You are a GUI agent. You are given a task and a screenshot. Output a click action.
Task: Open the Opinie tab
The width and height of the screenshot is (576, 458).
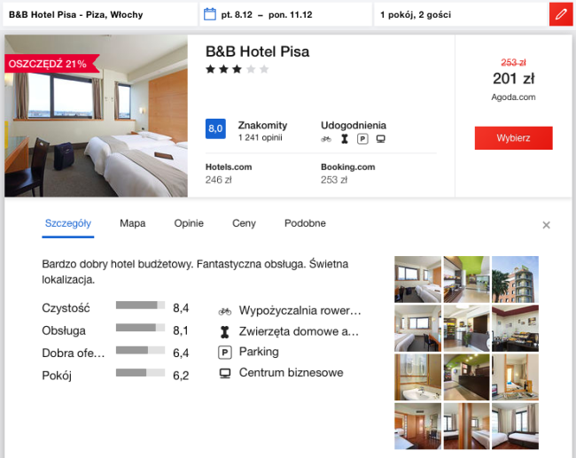click(189, 223)
